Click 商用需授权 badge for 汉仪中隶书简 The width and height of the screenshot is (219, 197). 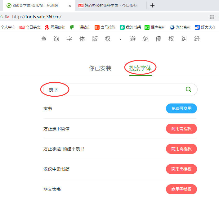[181, 169]
